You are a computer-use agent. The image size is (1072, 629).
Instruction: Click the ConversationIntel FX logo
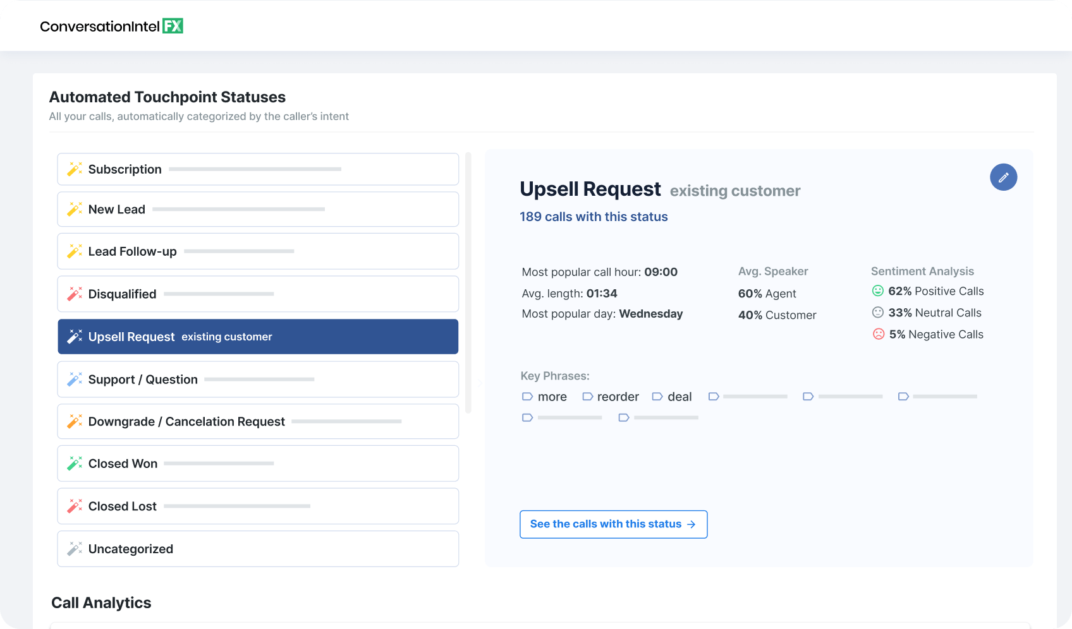111,26
